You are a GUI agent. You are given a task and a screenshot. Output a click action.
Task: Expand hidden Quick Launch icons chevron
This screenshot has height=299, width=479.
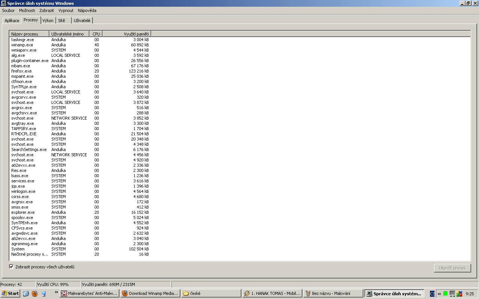[x=57, y=292]
